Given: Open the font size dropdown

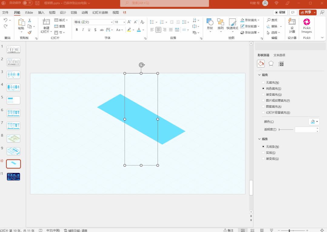Looking at the screenshot, I should 124,22.
